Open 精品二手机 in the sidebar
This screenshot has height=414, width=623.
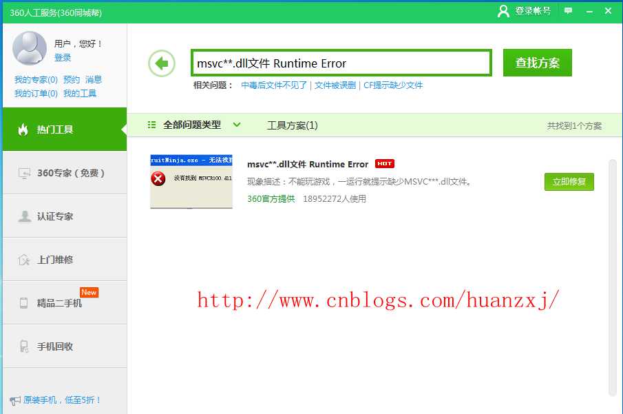tap(65, 303)
